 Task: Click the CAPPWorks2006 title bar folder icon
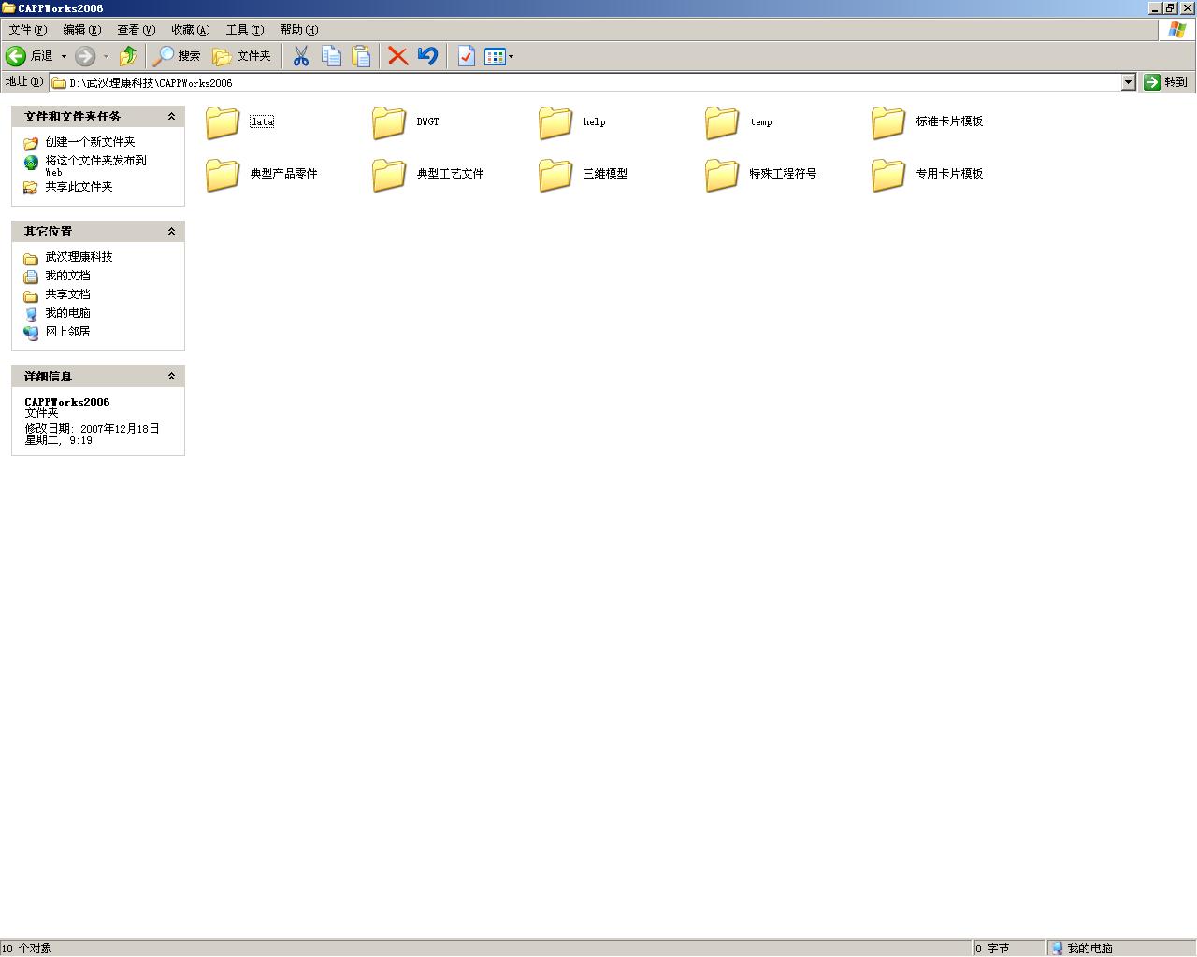pyautogui.click(x=8, y=8)
